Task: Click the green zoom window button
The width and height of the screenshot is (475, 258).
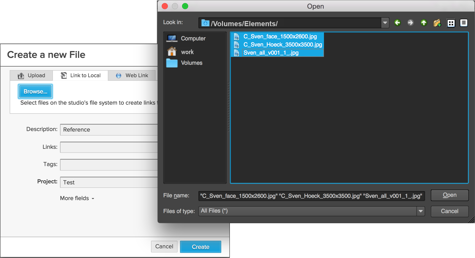Action: point(185,6)
